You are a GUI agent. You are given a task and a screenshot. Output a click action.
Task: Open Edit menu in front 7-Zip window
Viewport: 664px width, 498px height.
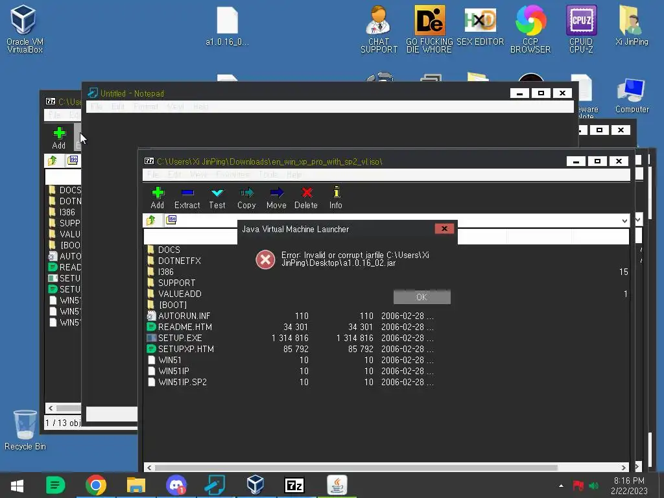(x=174, y=174)
